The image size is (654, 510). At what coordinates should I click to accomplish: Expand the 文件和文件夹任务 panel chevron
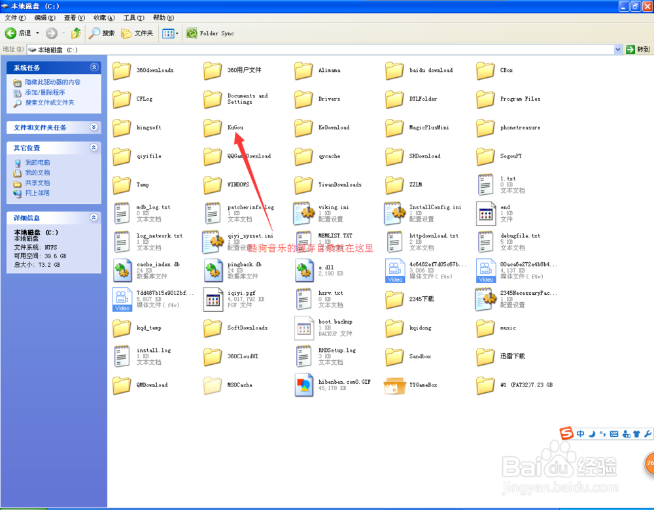(x=94, y=127)
